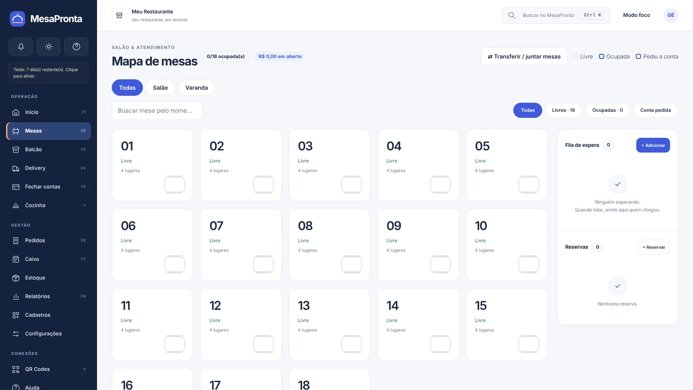The image size is (693, 390).
Task: Select the Todas status filter
Action: [x=528, y=110]
